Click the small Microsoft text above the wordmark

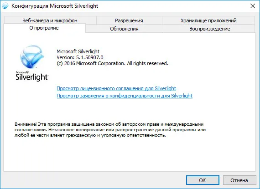tap(22, 72)
